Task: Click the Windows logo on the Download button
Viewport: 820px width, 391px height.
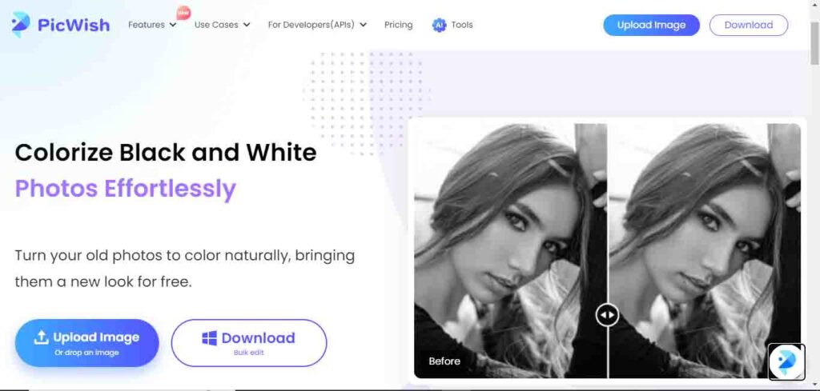Action: 209,338
